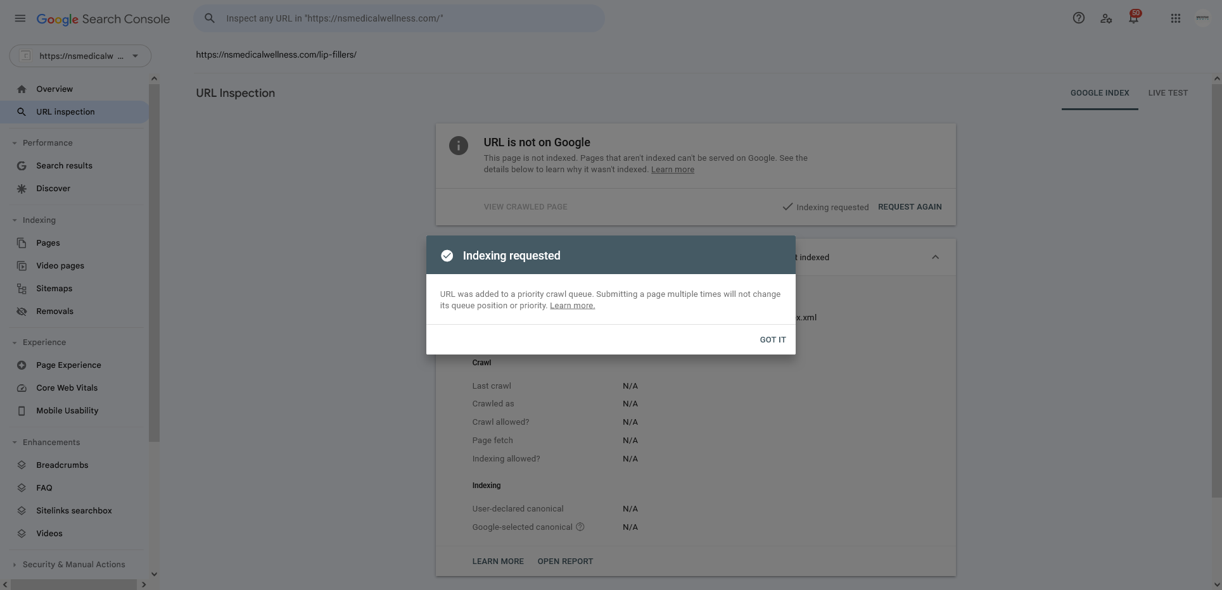Switch to the Live Test tab
Screen dimensions: 1222x590
tap(1168, 93)
